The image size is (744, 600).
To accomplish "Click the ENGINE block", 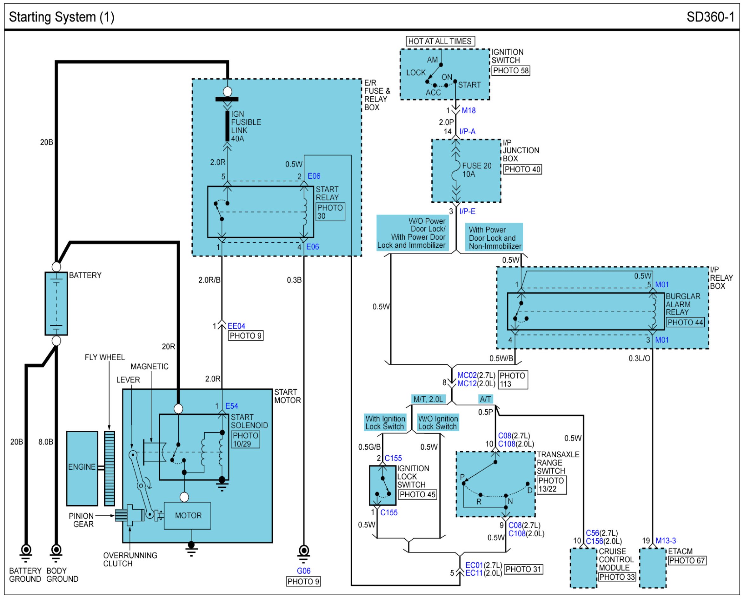I will (x=82, y=468).
